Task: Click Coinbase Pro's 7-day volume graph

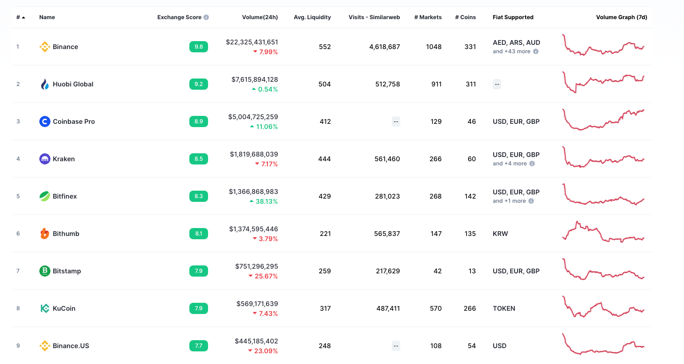Action: coord(603,120)
